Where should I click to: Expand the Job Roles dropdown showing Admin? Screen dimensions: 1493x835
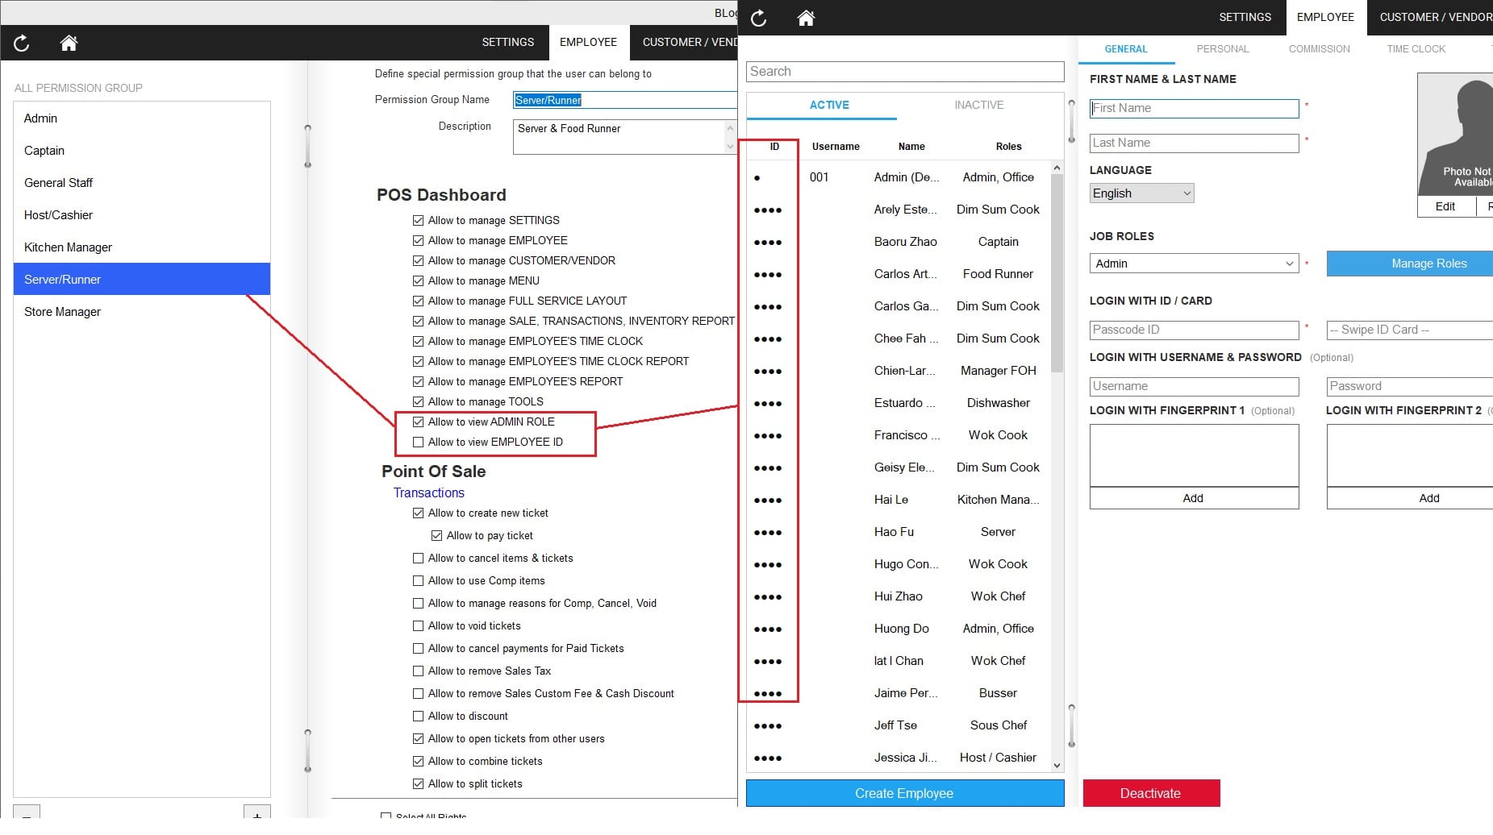pyautogui.click(x=1193, y=264)
